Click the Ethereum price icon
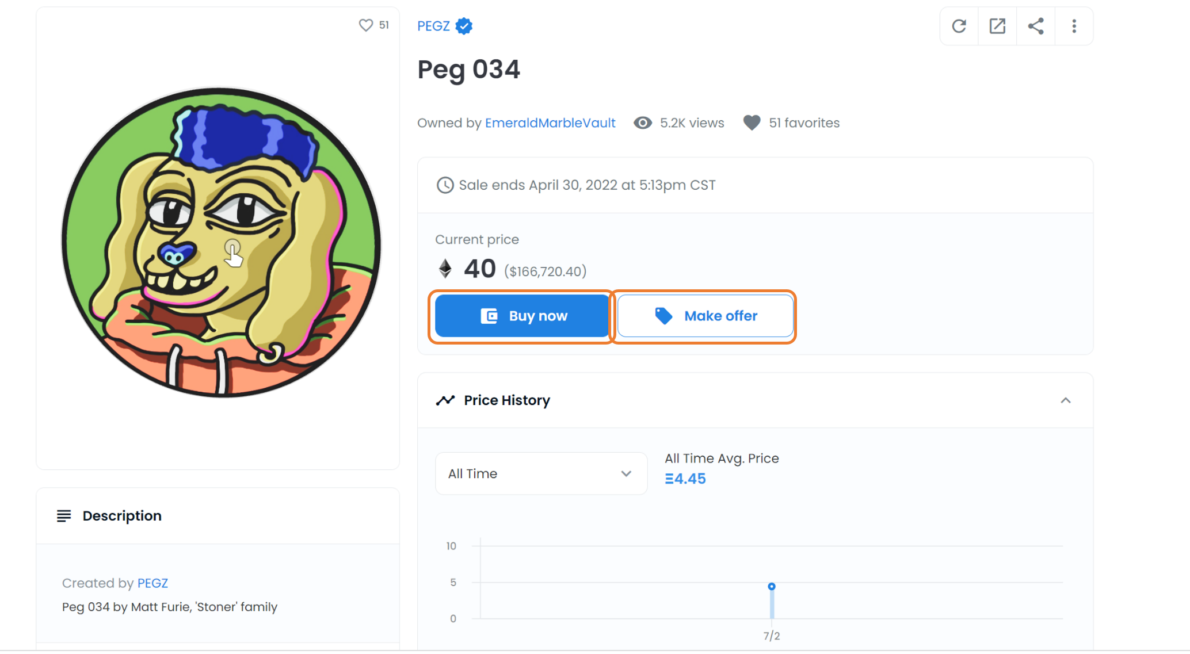 [445, 268]
